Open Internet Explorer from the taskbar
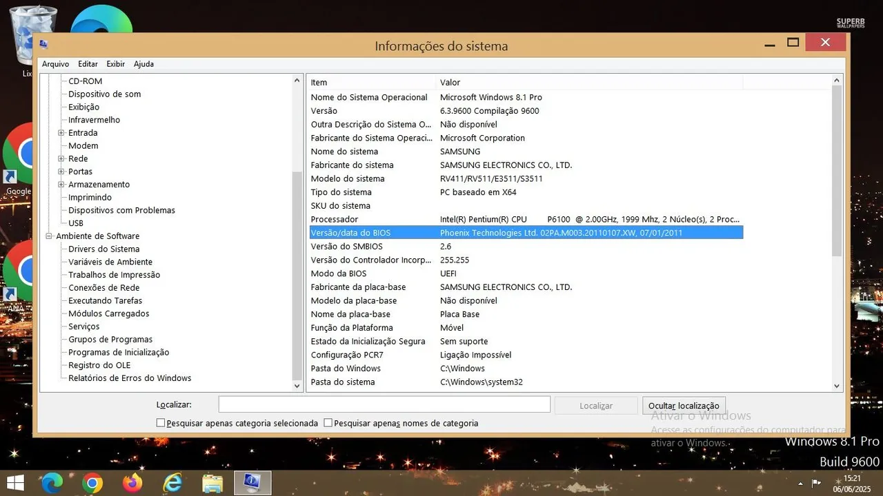Image resolution: width=883 pixels, height=496 pixels. [x=172, y=483]
